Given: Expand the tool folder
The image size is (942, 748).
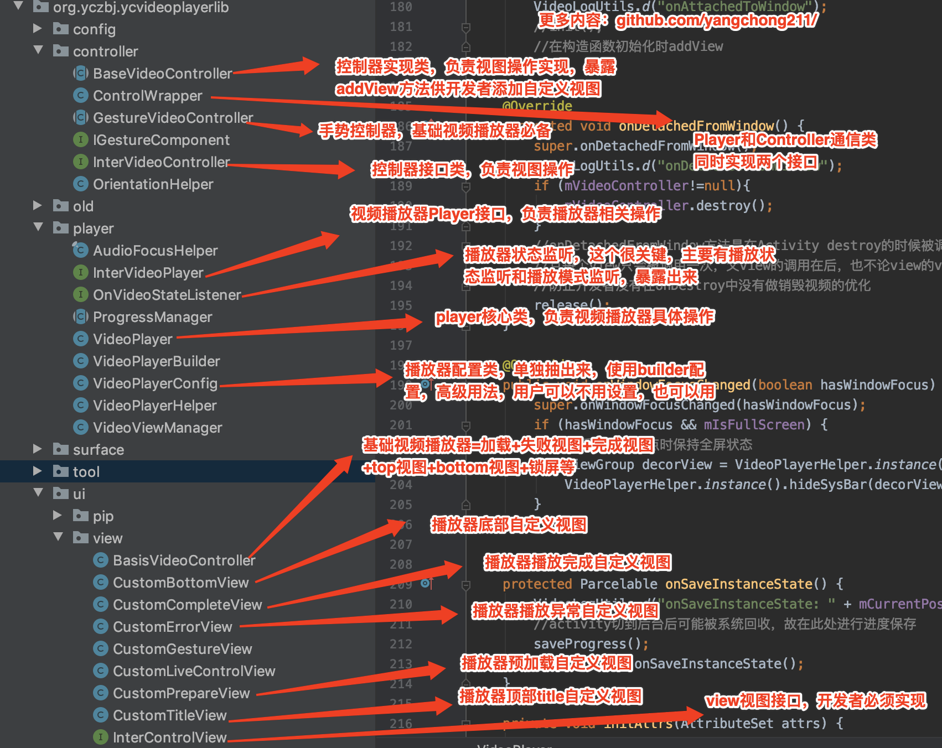Looking at the screenshot, I should point(38,471).
